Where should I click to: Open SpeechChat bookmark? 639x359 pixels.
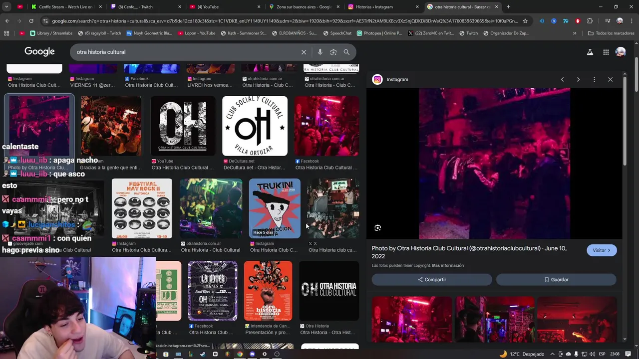point(337,33)
